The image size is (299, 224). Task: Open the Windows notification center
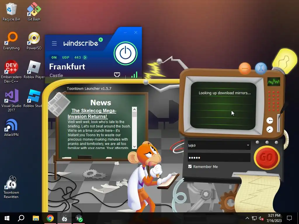pos(289,218)
